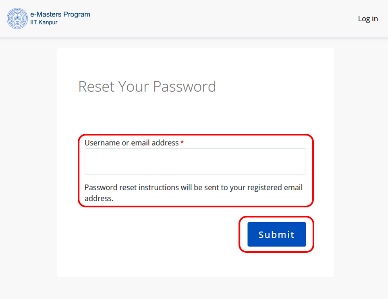Click the blank area of the header bar

(x=222, y=19)
